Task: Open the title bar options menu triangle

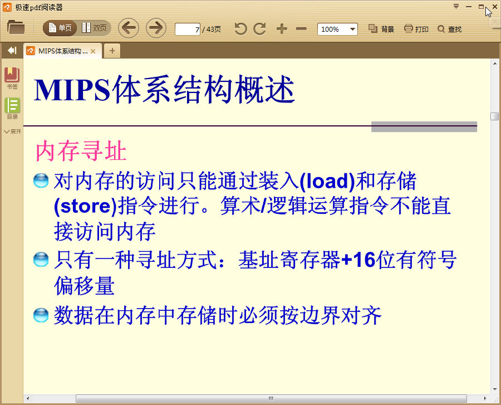Action: click(456, 6)
